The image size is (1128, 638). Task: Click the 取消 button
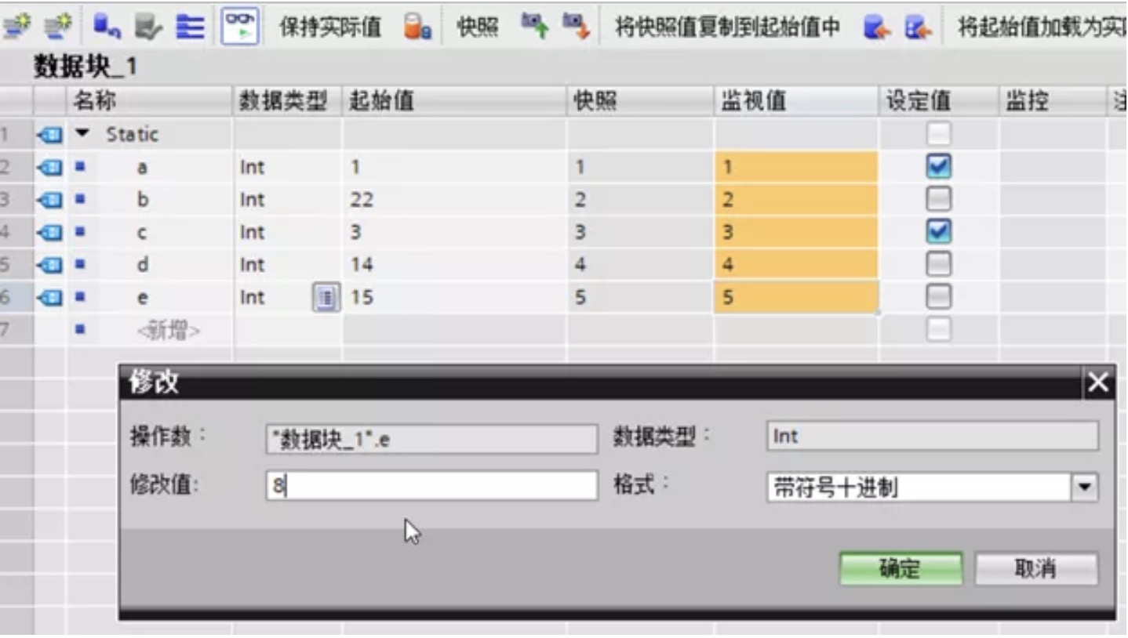pos(1035,569)
